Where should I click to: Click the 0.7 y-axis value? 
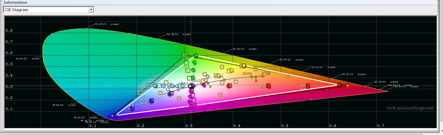(x=9, y=42)
